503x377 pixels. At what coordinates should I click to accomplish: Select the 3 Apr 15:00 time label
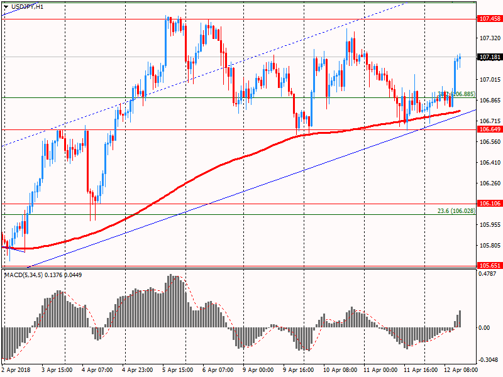coord(57,370)
